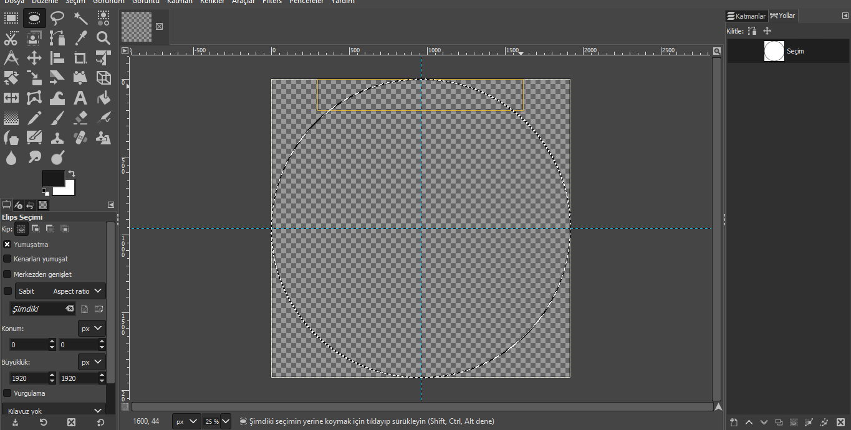Image resolution: width=851 pixels, height=430 pixels.
Task: Open image menu arrow at ruler corner
Action: pos(125,51)
